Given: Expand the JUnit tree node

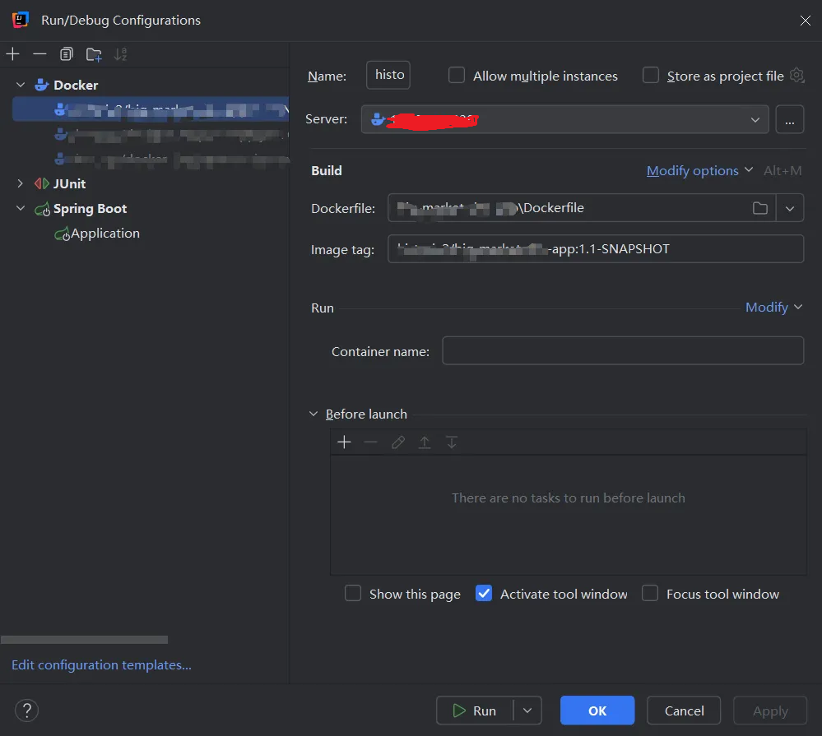Looking at the screenshot, I should [21, 183].
